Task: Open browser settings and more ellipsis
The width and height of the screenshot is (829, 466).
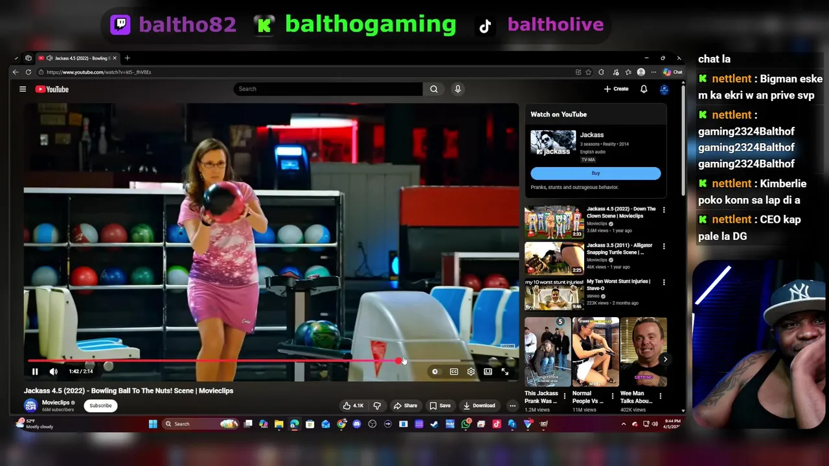Action: [x=653, y=72]
